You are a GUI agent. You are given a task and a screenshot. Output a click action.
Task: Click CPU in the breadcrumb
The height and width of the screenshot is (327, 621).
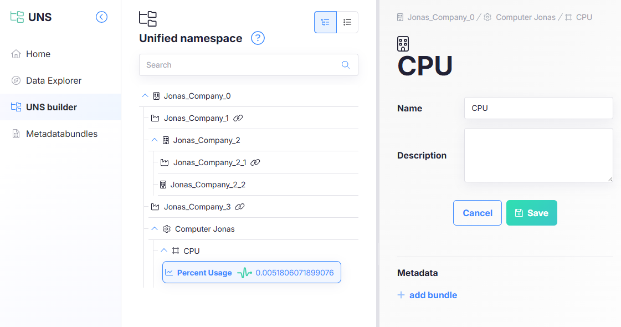pos(584,17)
